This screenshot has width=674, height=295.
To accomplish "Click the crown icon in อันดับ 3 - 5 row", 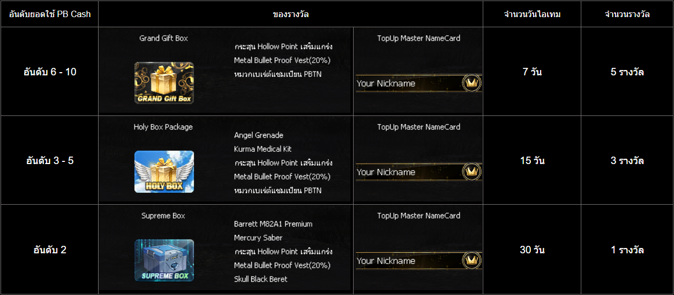I will 471,172.
